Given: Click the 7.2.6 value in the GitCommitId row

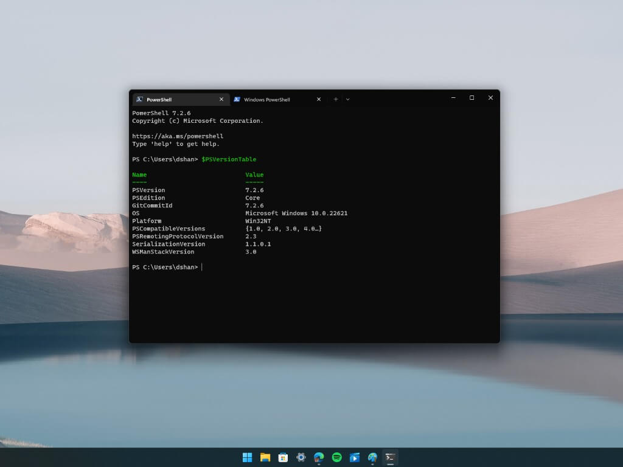Looking at the screenshot, I should (254, 206).
